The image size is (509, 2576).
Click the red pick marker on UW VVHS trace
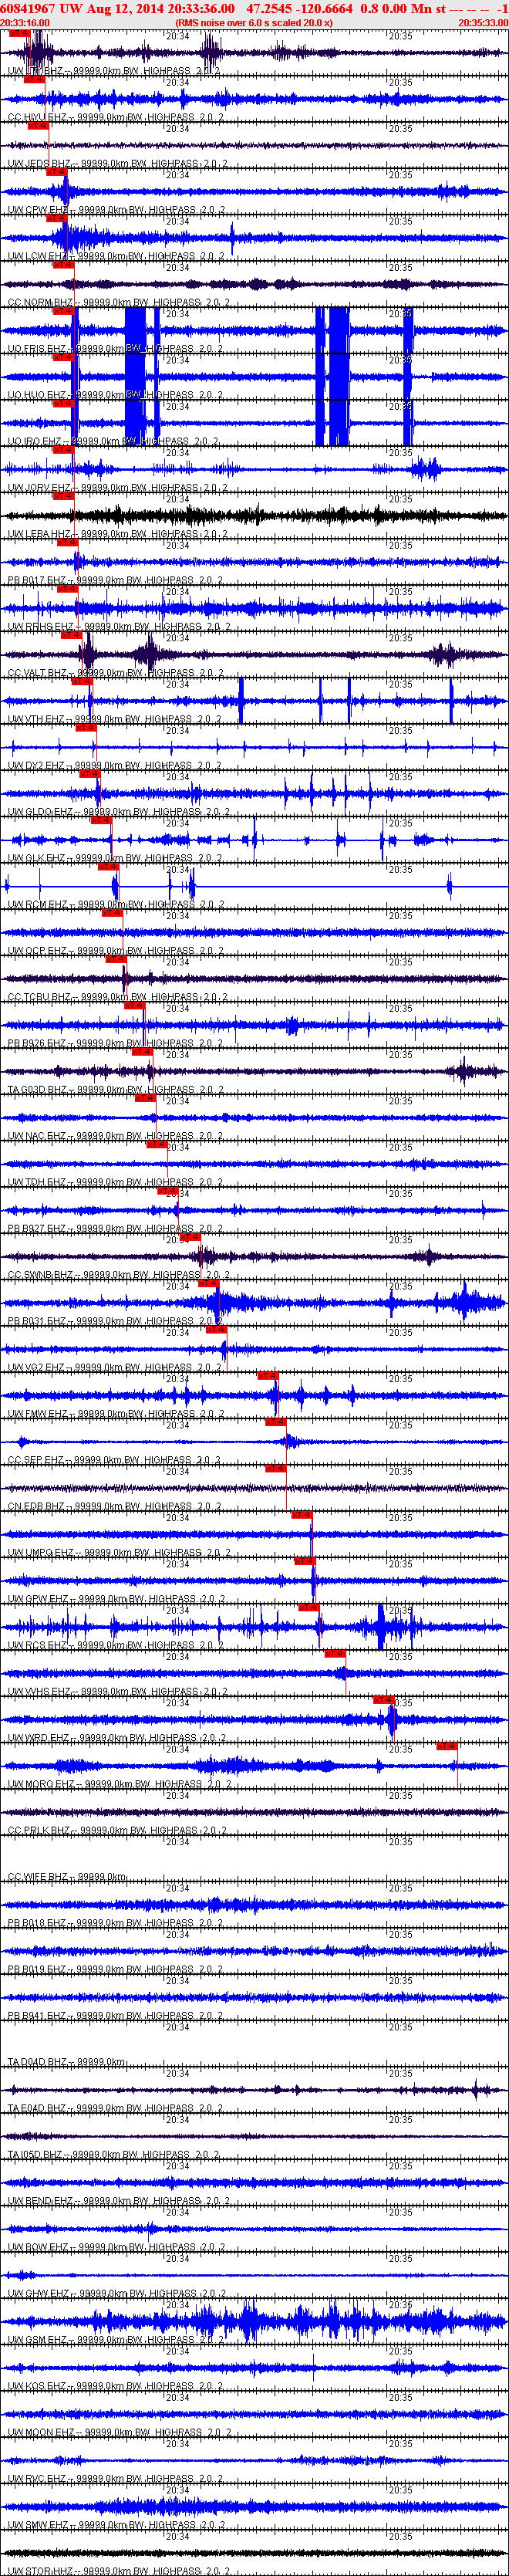(336, 1653)
